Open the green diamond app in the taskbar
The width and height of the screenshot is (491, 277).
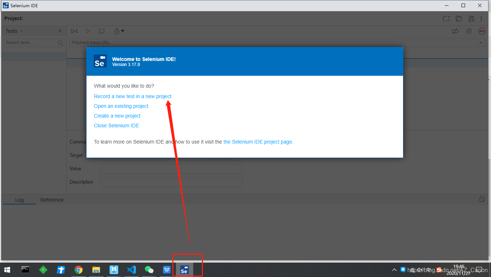pyautogui.click(x=43, y=270)
